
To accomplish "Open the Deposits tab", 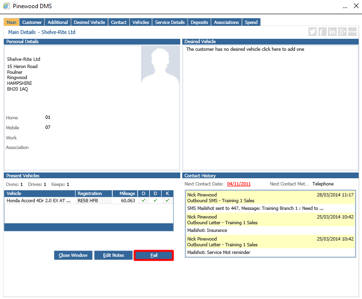I will coord(199,22).
